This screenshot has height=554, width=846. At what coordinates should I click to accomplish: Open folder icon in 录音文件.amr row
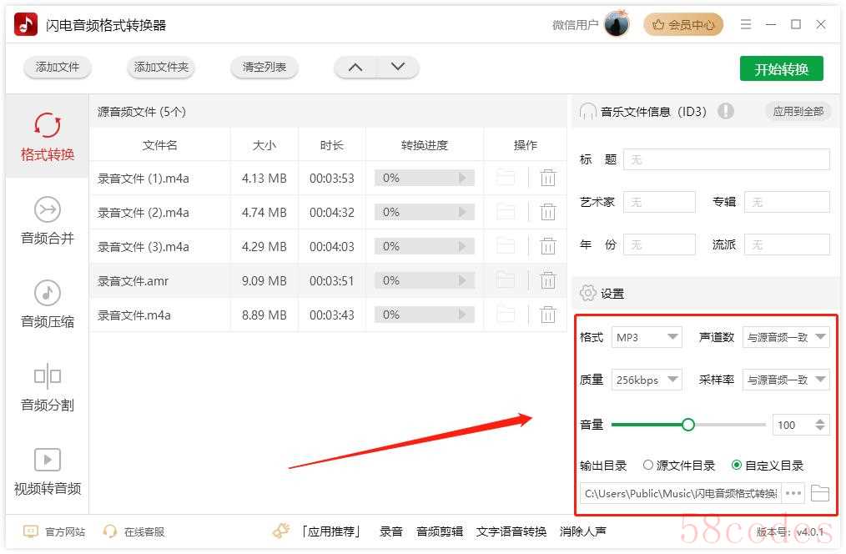[506, 280]
